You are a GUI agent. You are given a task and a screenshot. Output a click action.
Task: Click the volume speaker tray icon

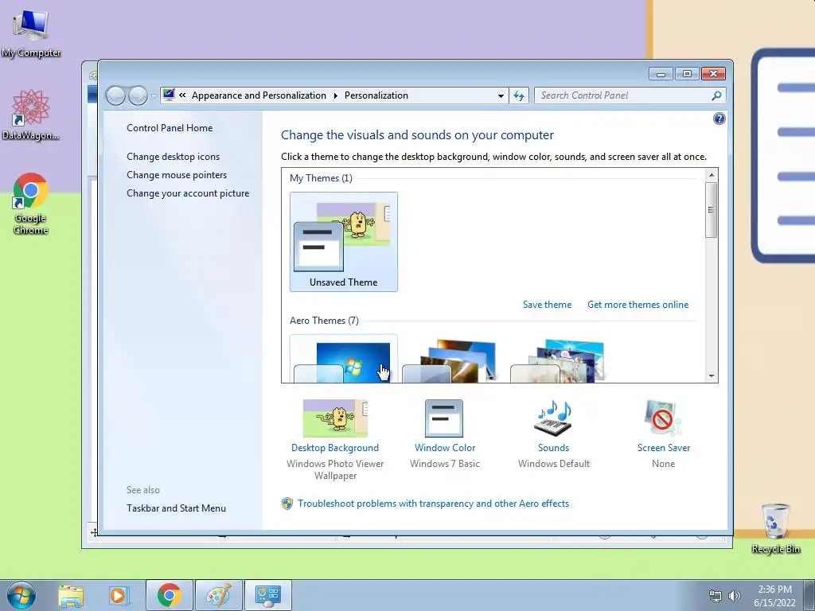coord(735,596)
